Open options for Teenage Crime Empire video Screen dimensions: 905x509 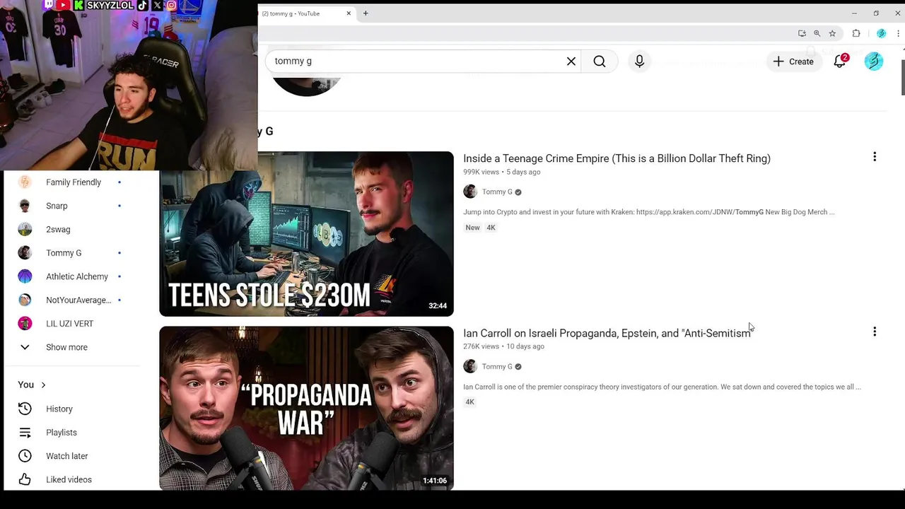(875, 157)
